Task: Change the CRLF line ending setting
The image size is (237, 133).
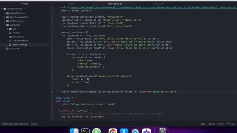Action: pyautogui.click(x=203, y=124)
